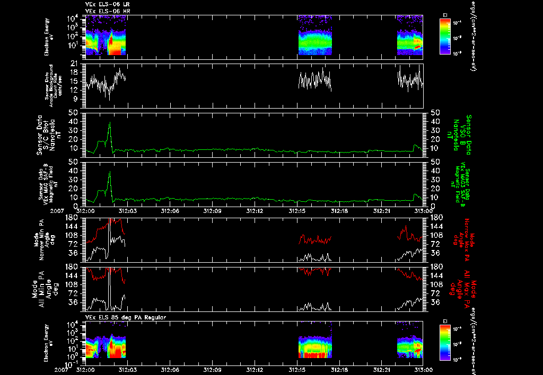The image size is (543, 375).
Task: Click the '9' tick on count rate axis
Action: [75, 99]
